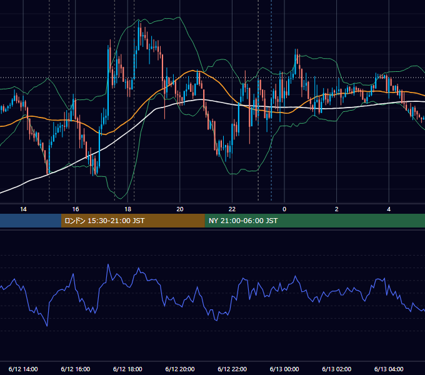Click the 6/13 00:00 time label
Image resolution: width=425 pixels, height=375 pixels.
284,369
